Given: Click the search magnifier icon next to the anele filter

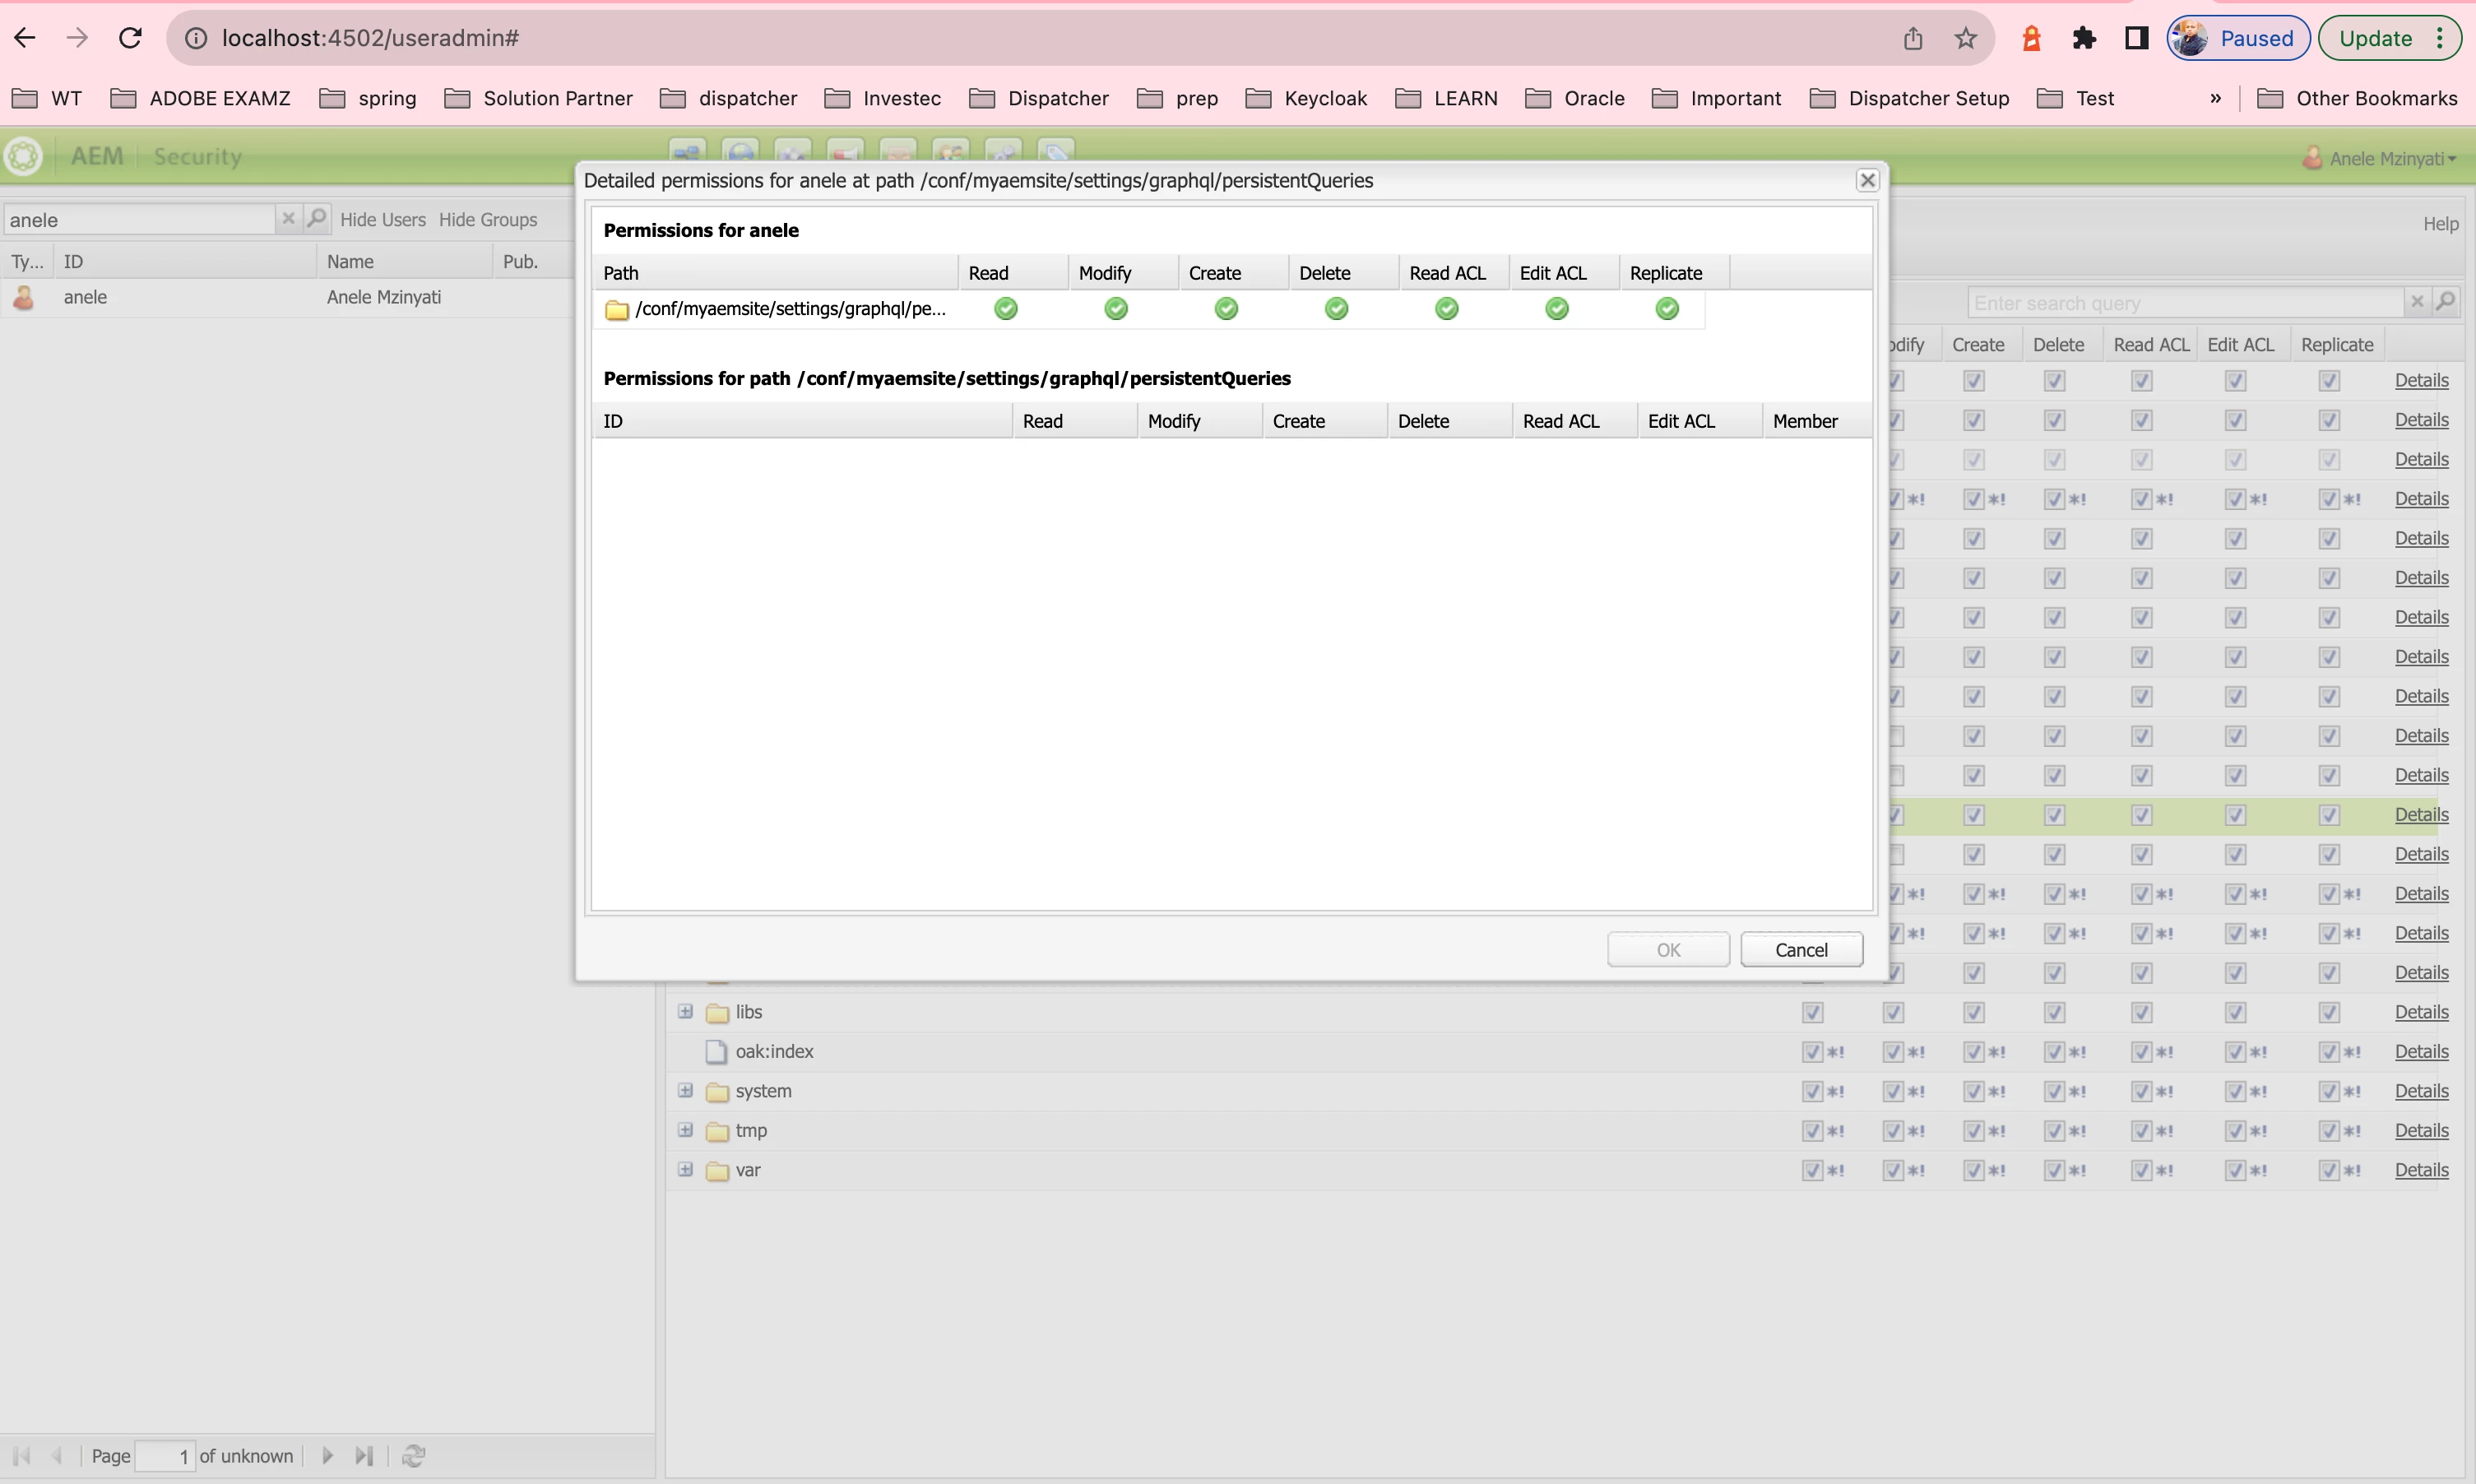Looking at the screenshot, I should tap(316, 218).
